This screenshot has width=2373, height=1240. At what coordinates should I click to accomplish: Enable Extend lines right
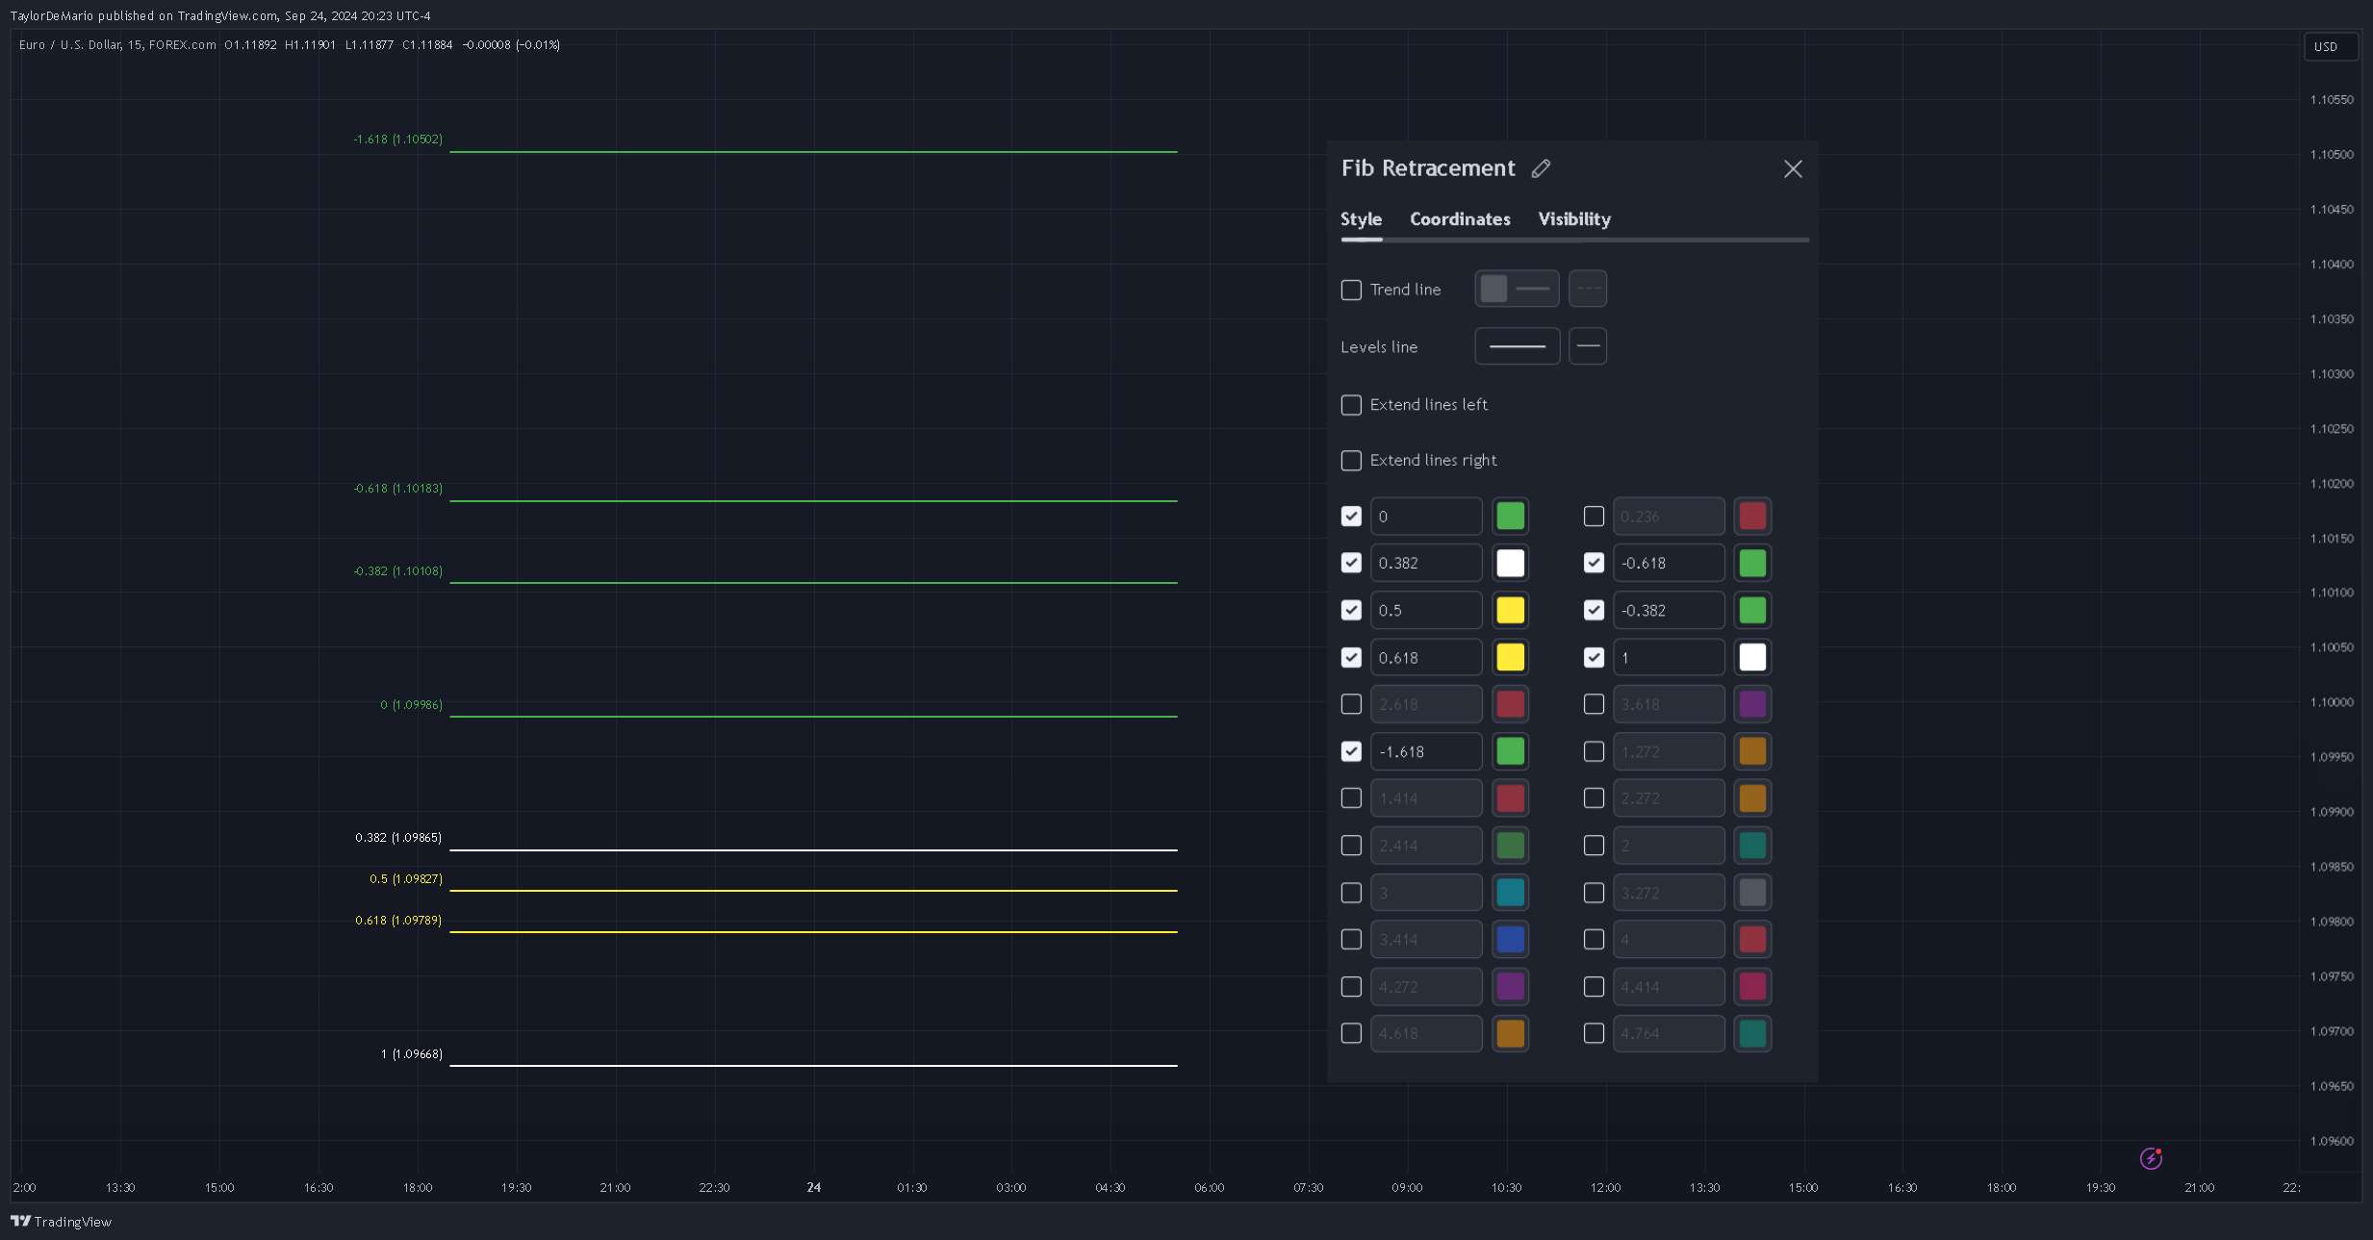click(x=1351, y=461)
